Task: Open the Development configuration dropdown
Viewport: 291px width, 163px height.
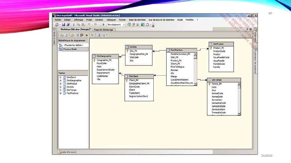Action: click(x=124, y=25)
